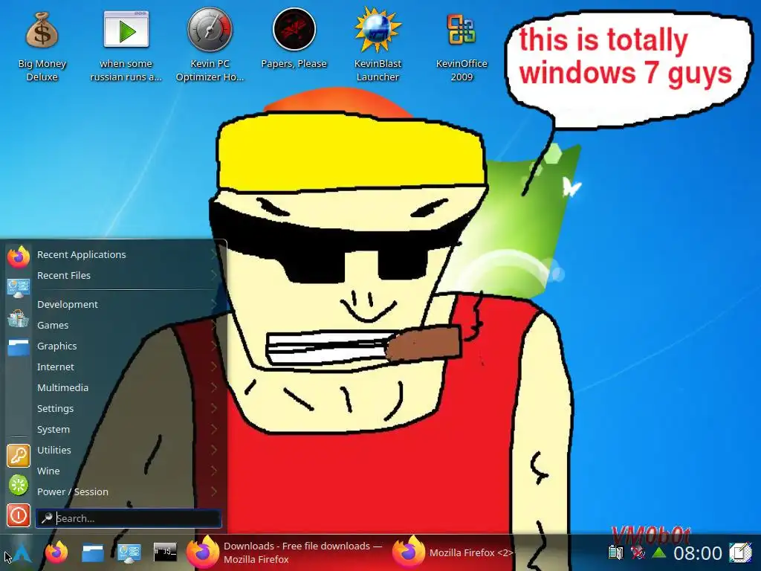
Task: Click Firefox favorite in start menu sidebar
Action: 19,257
